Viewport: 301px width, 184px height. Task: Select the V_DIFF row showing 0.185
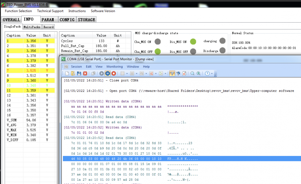tap(30, 140)
